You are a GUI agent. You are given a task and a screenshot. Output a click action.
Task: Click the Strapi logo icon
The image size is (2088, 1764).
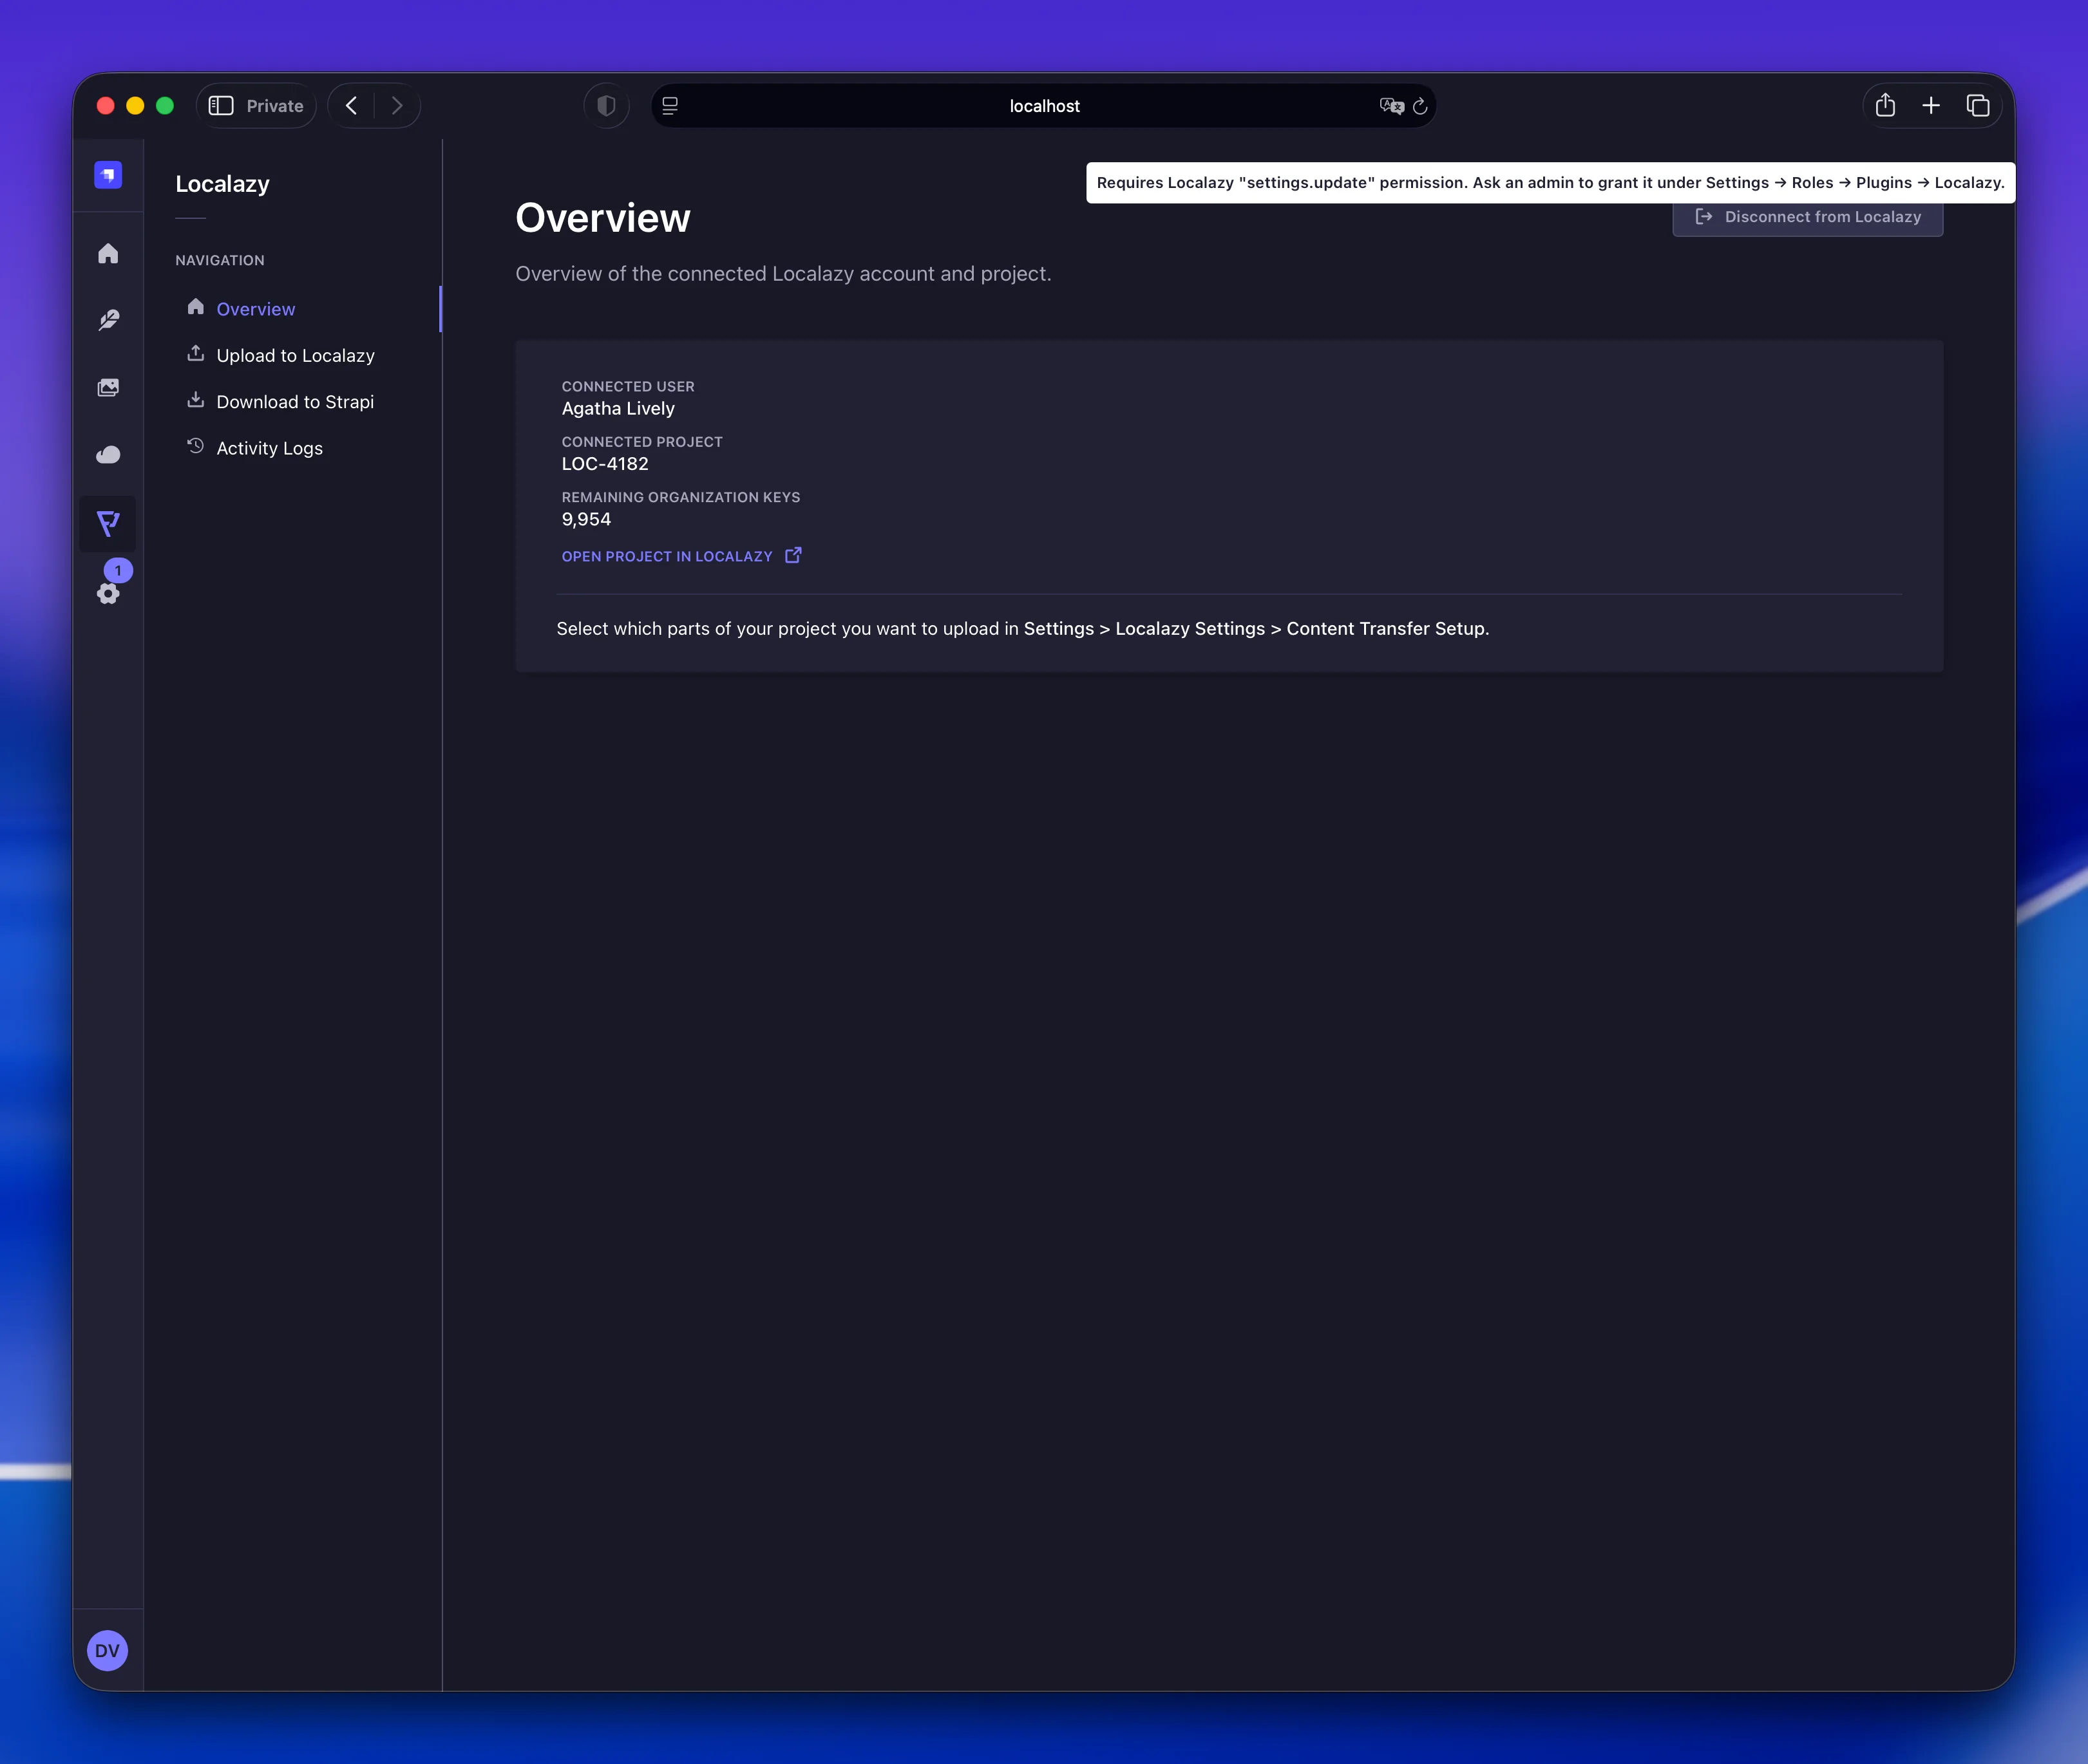(x=108, y=175)
